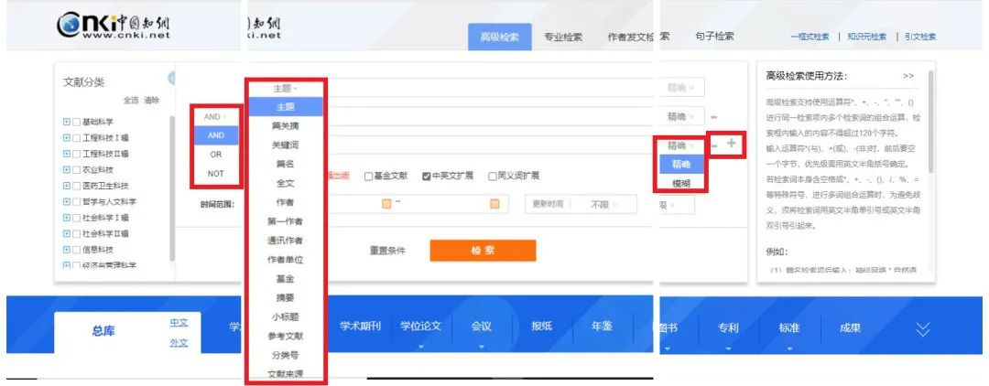Select the 学术期刊 database tab
The width and height of the screenshot is (989, 386).
[361, 327]
